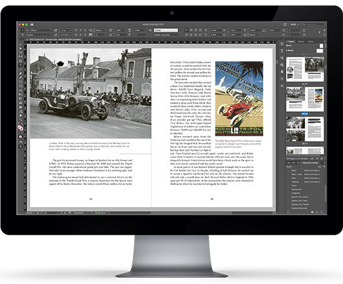Select the Direct Selection tool
Viewport: 343px width, 284px height.
click(x=21, y=49)
